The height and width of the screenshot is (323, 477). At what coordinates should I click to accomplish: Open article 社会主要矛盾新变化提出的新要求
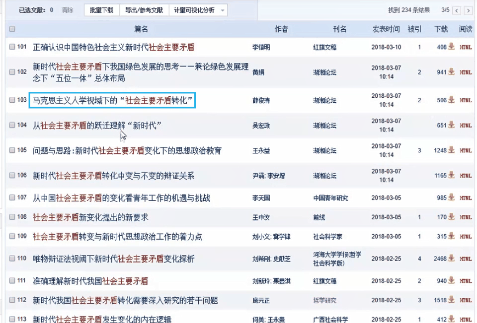[x=90, y=217]
